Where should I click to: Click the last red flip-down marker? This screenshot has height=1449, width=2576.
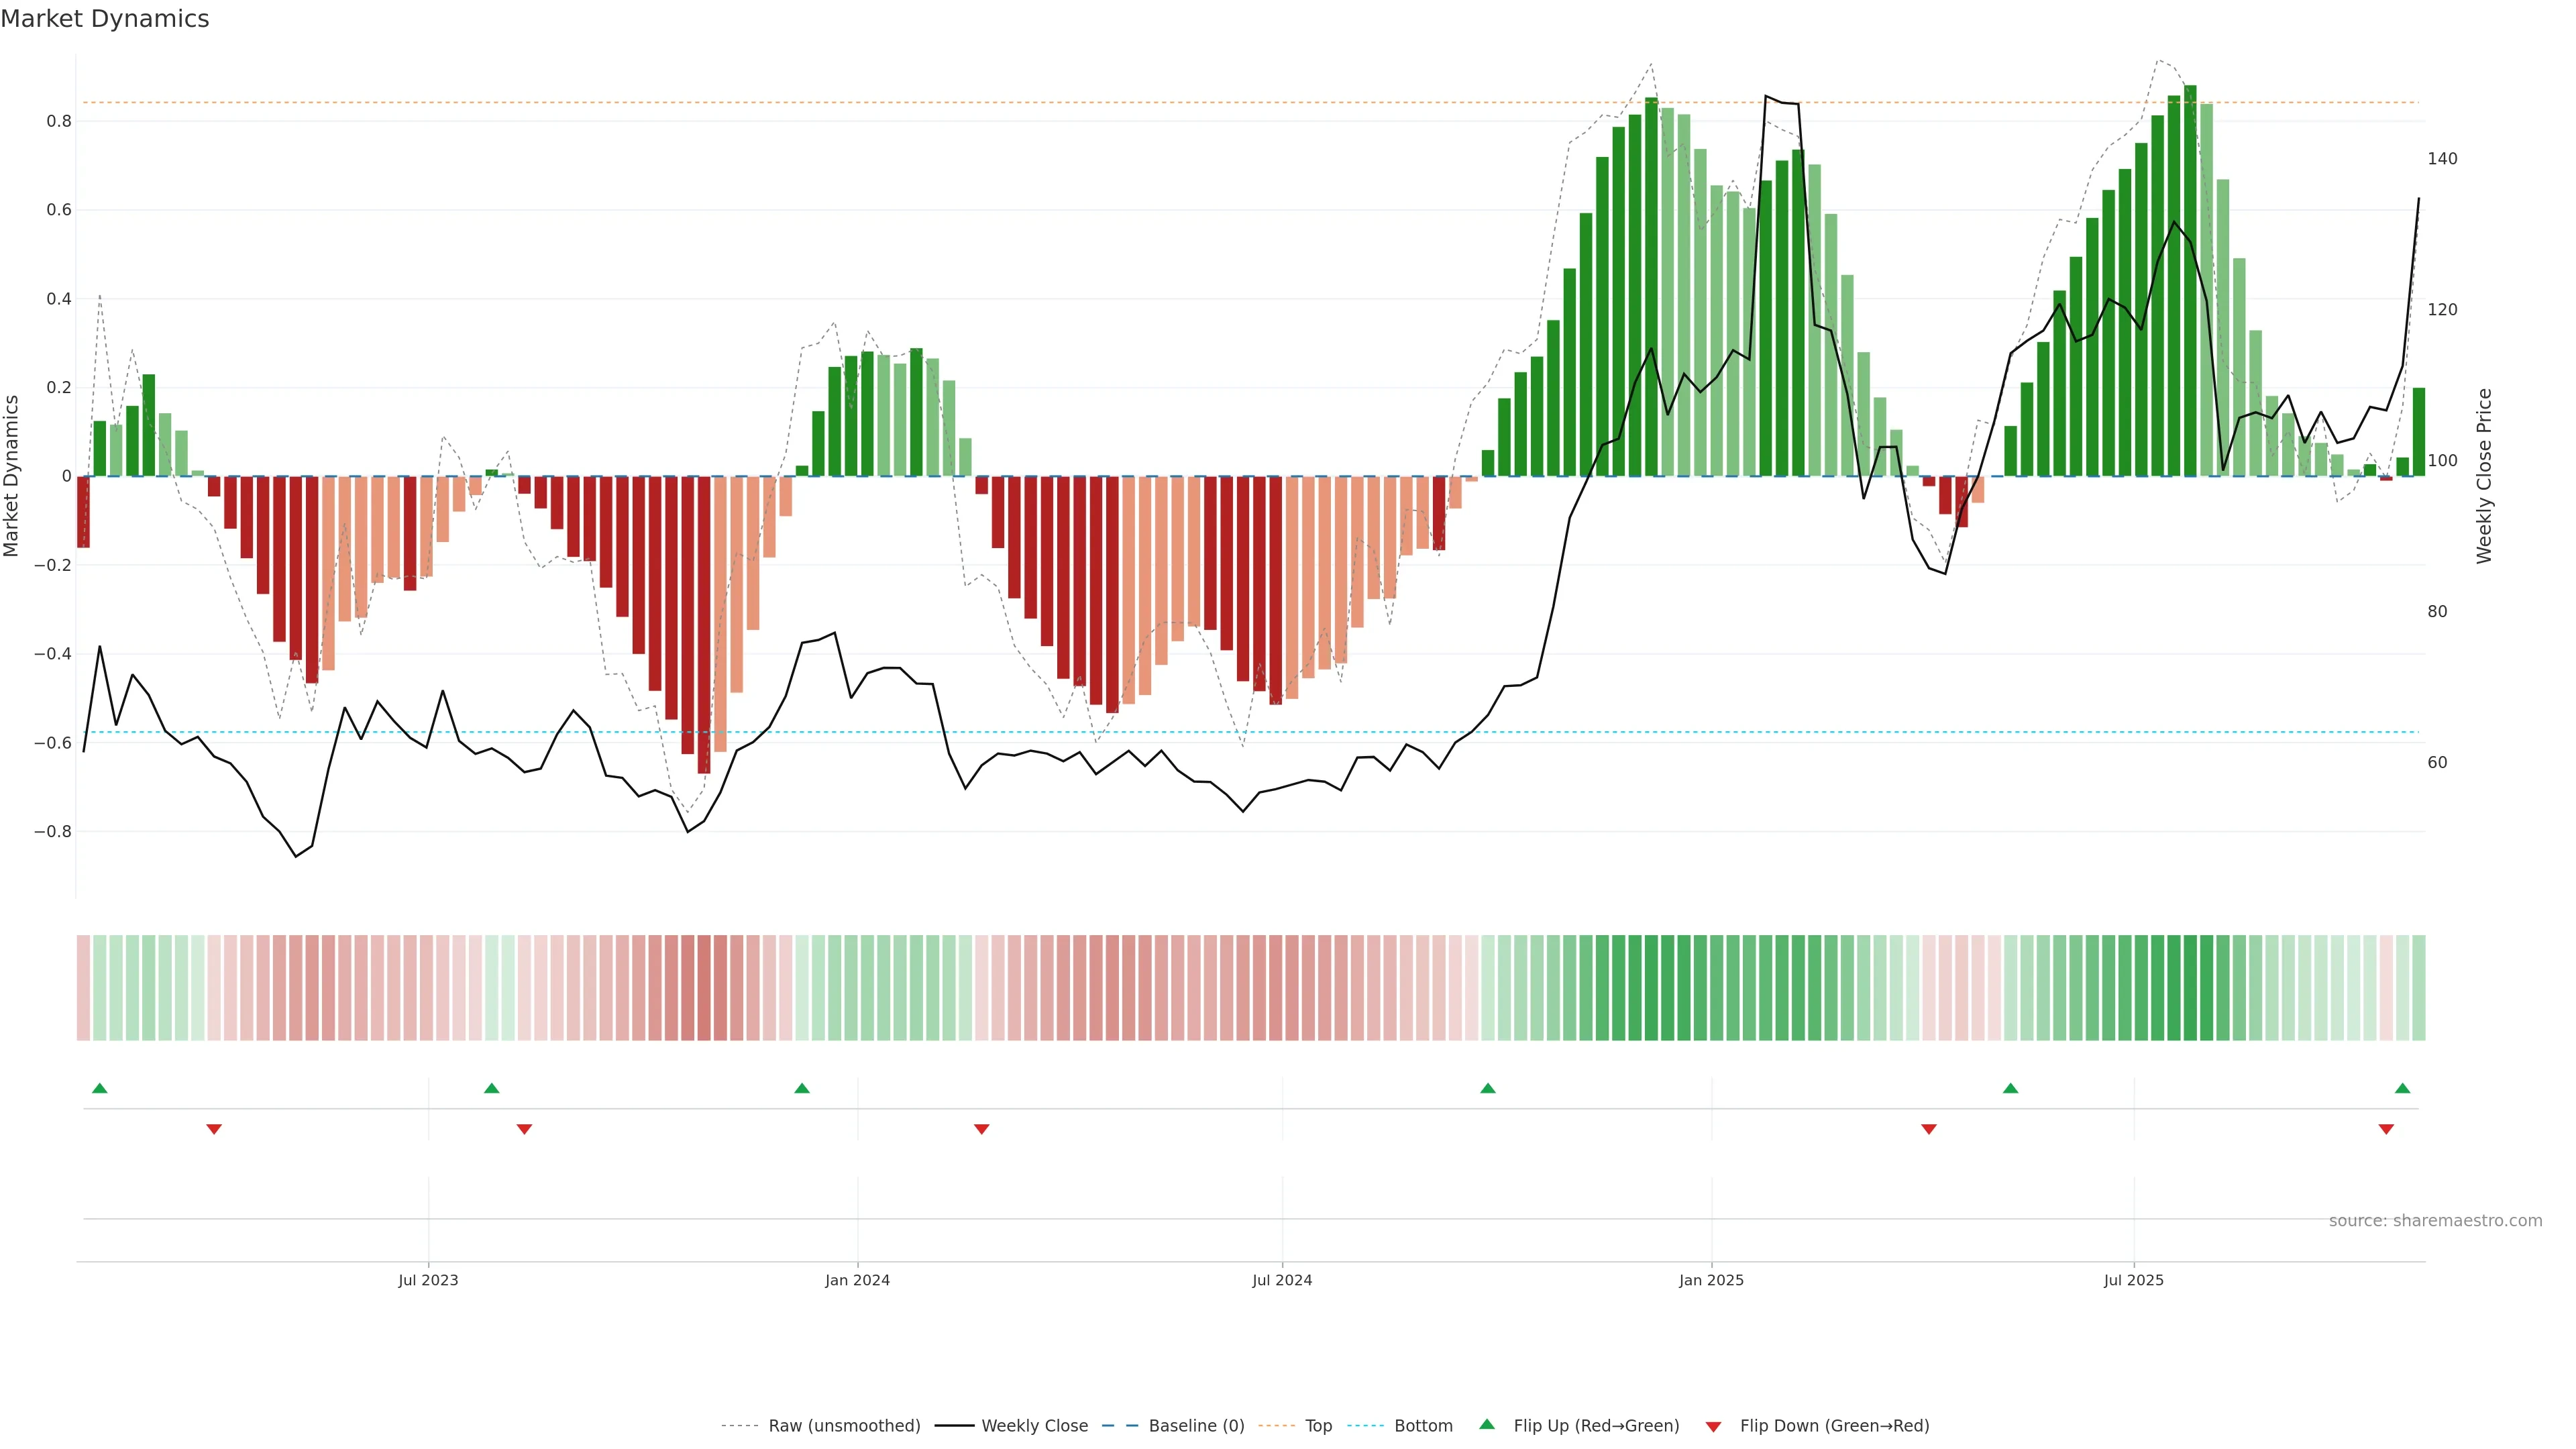tap(2386, 1129)
